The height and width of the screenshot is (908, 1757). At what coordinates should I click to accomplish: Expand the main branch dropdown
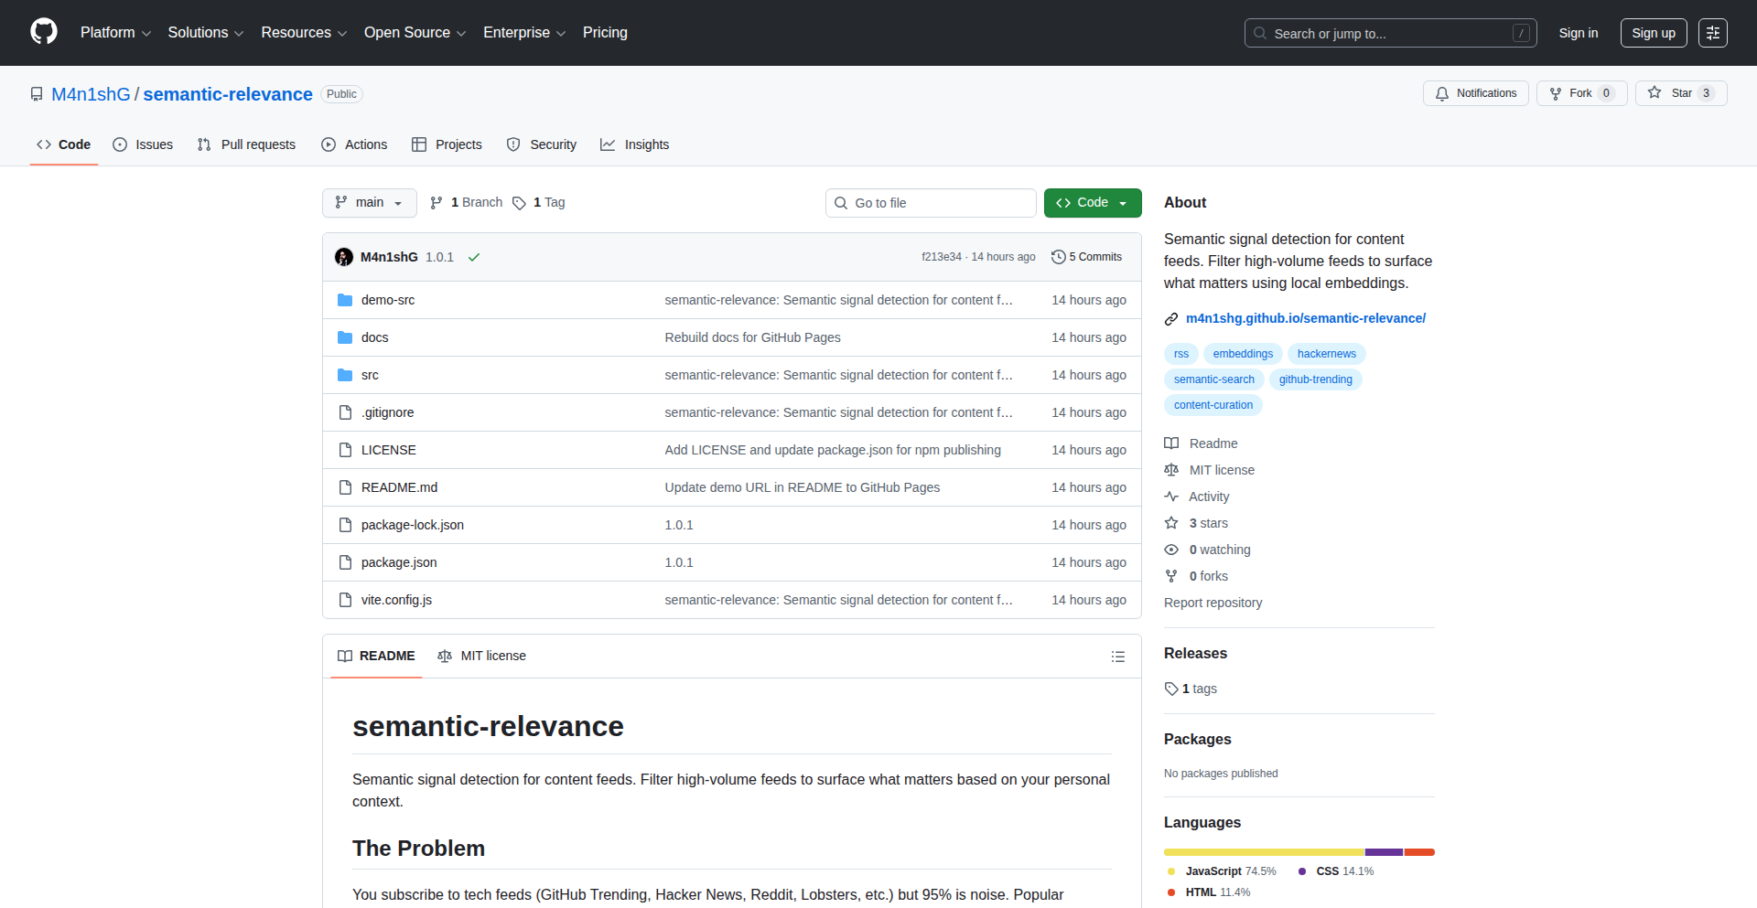click(x=369, y=203)
